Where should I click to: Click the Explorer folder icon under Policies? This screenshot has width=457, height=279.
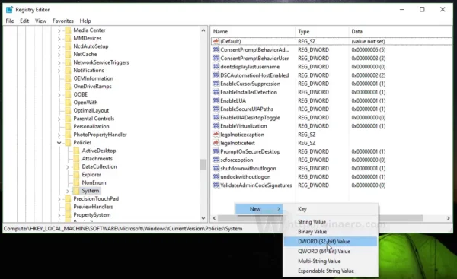76,175
